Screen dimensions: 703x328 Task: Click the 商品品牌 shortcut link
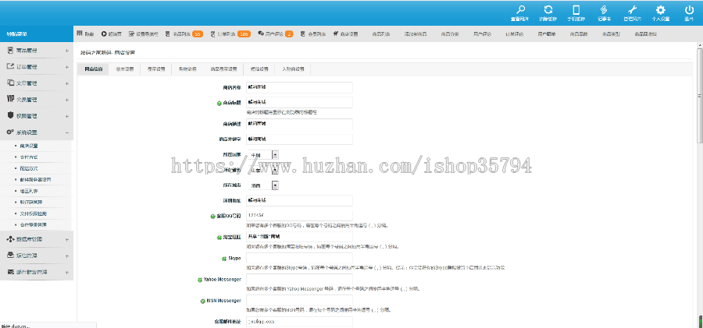(x=579, y=34)
